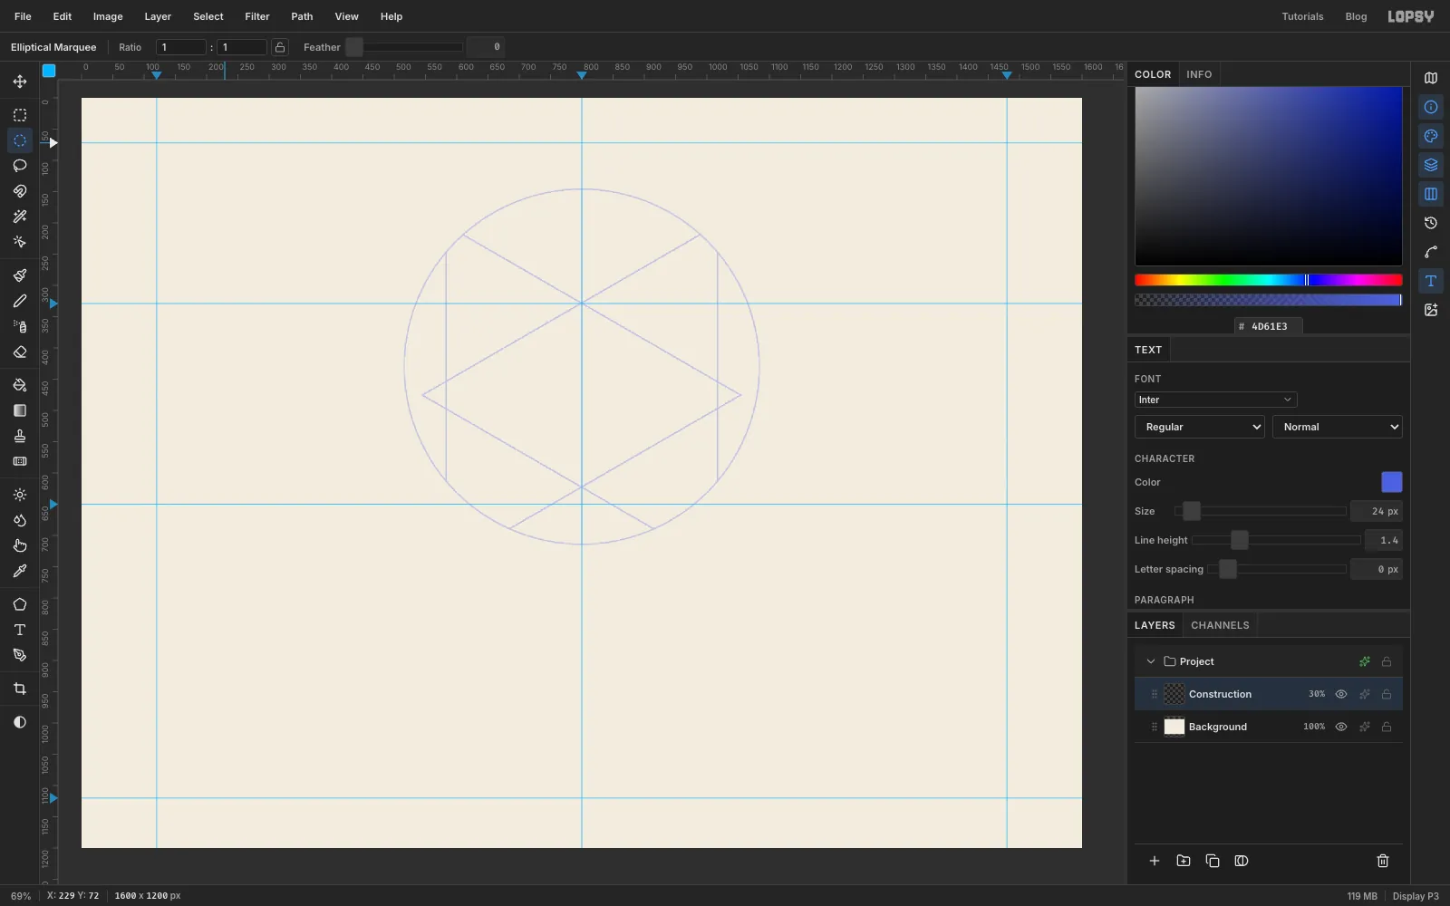Select the Text tool in toolbar
Screen dimensions: 1450x906
[20, 630]
